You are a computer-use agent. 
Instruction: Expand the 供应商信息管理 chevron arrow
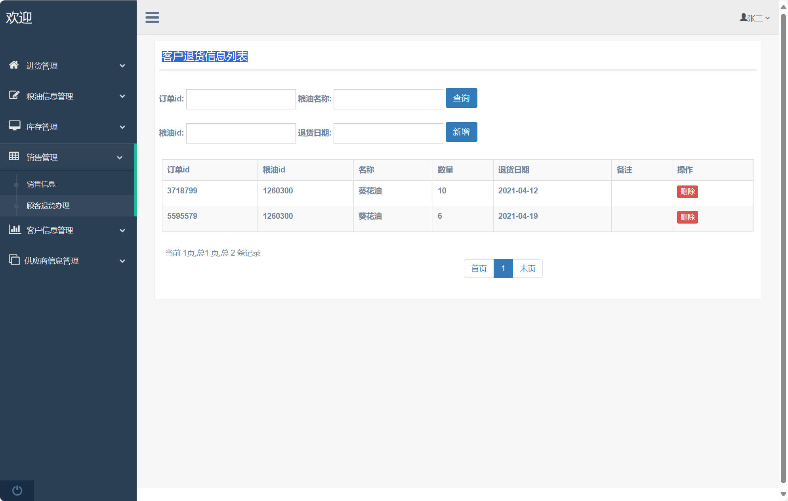coord(122,261)
